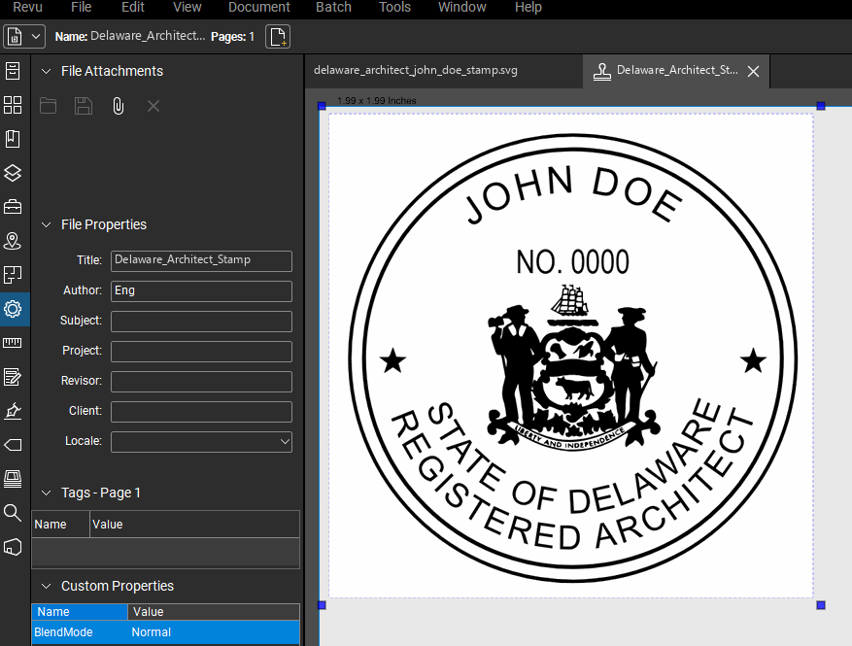Click the Client input field

point(202,411)
